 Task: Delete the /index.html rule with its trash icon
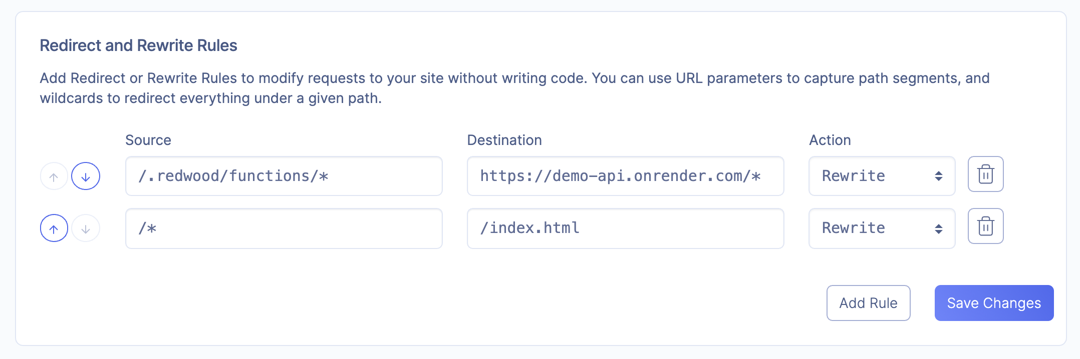pyautogui.click(x=985, y=226)
